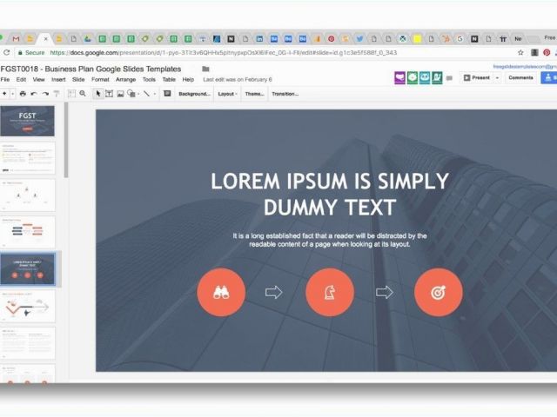Click the Insert image icon

[x=121, y=93]
